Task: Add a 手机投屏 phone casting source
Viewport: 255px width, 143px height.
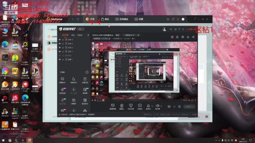Action: click(131, 107)
